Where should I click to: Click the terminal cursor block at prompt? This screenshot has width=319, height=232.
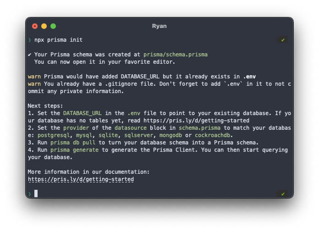[36, 193]
